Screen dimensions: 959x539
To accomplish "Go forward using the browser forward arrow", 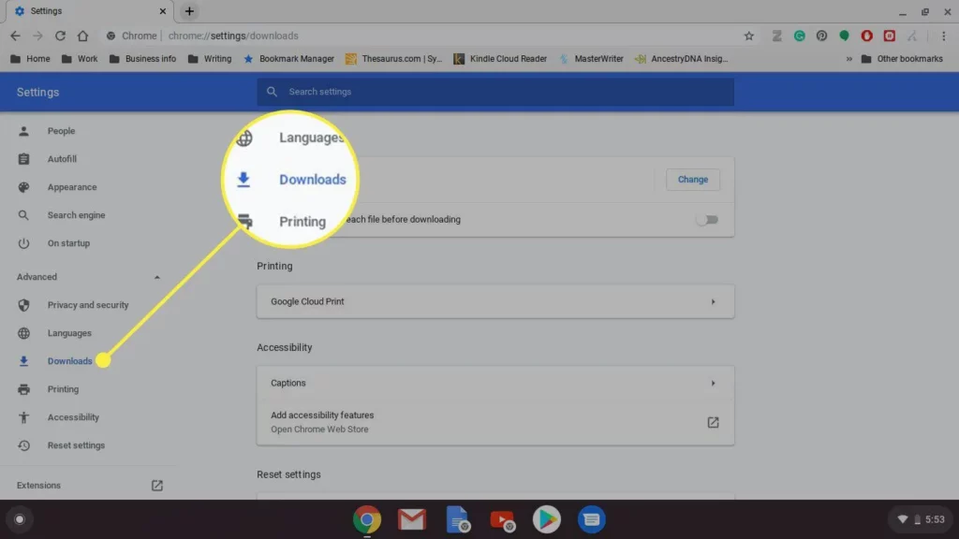I will 37,36.
